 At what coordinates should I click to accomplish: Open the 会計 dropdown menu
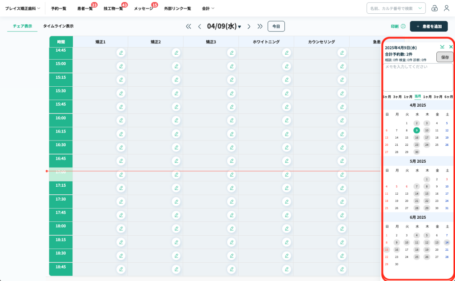pos(208,8)
